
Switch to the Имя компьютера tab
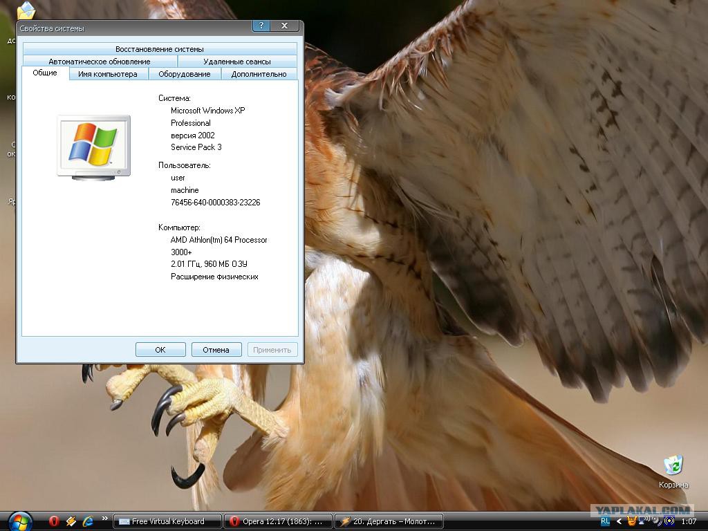pyautogui.click(x=107, y=74)
